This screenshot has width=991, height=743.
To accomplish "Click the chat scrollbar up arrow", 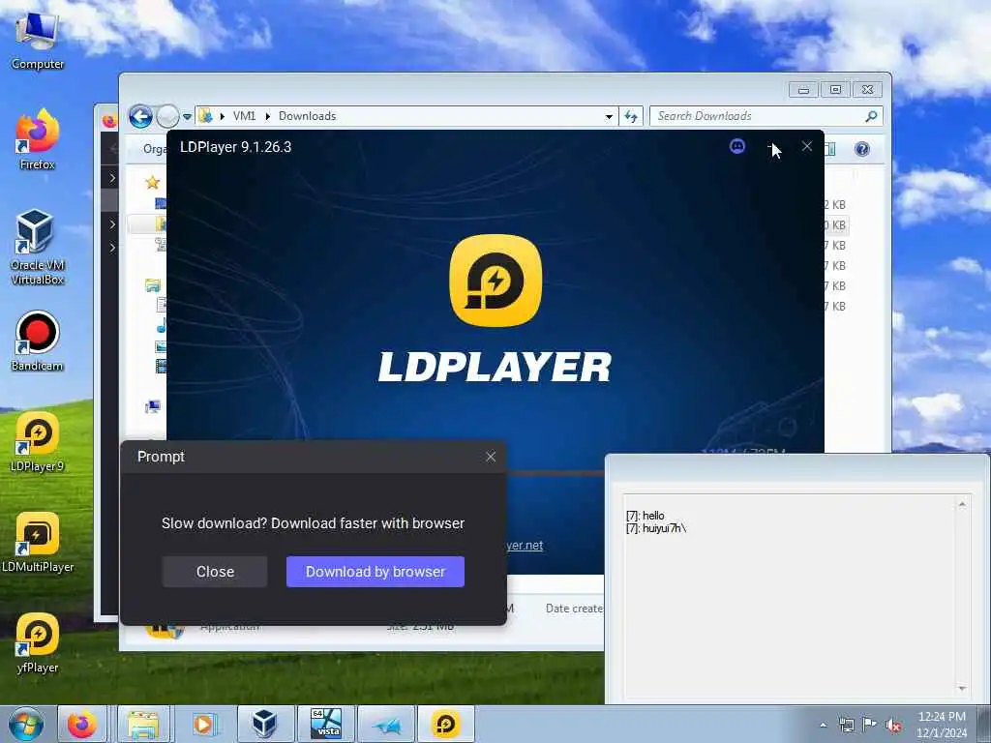I will point(962,504).
